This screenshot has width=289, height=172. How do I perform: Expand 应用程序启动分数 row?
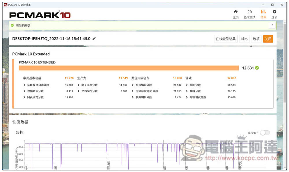point(24,85)
